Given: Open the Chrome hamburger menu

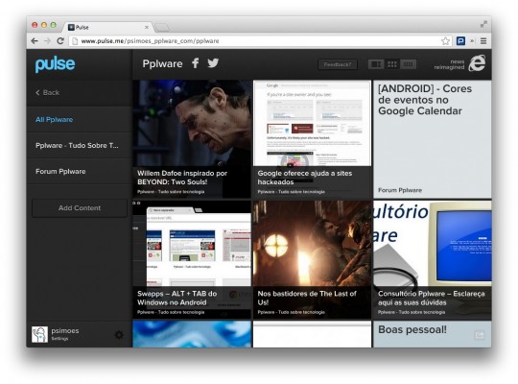Looking at the screenshot, I should tap(483, 41).
